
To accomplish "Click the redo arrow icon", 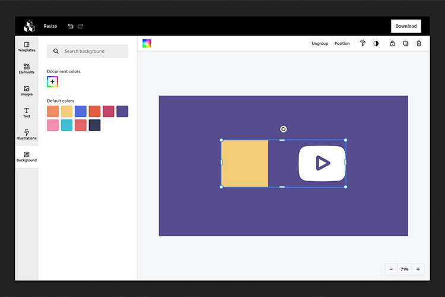I will pyautogui.click(x=80, y=26).
